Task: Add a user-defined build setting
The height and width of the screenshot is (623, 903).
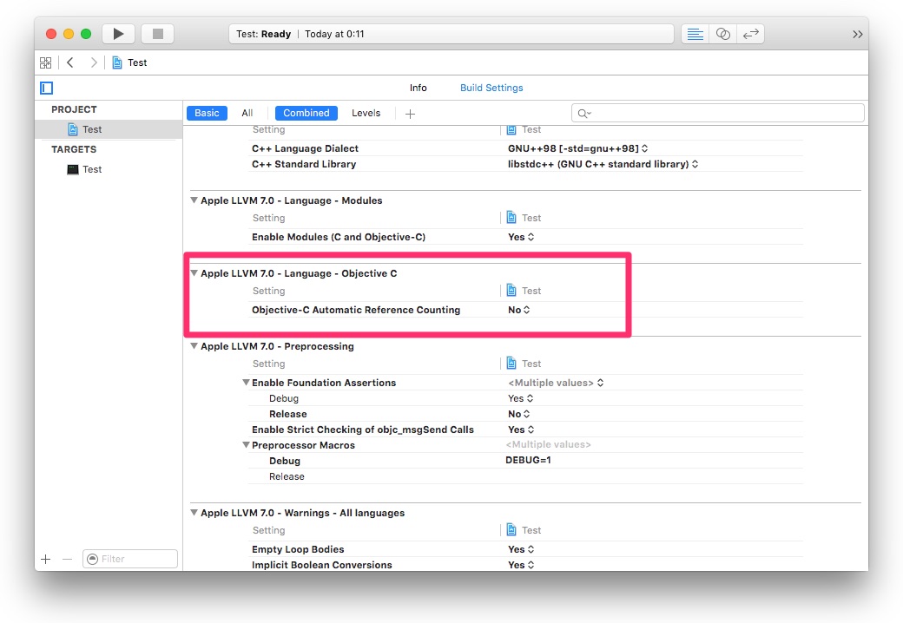Action: [x=410, y=114]
